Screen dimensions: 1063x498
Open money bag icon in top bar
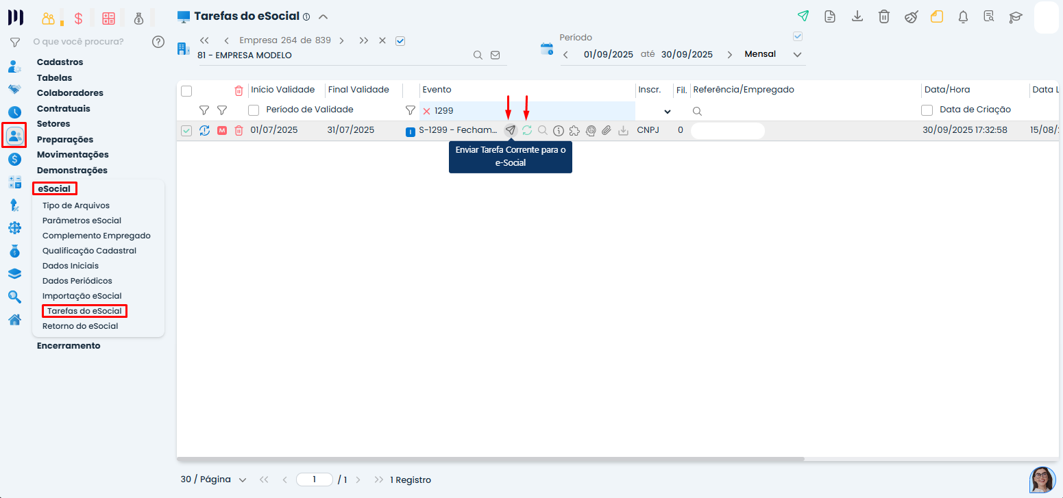point(139,18)
